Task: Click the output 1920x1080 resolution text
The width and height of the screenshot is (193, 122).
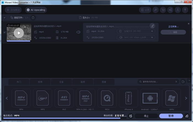Action: pos(97,37)
